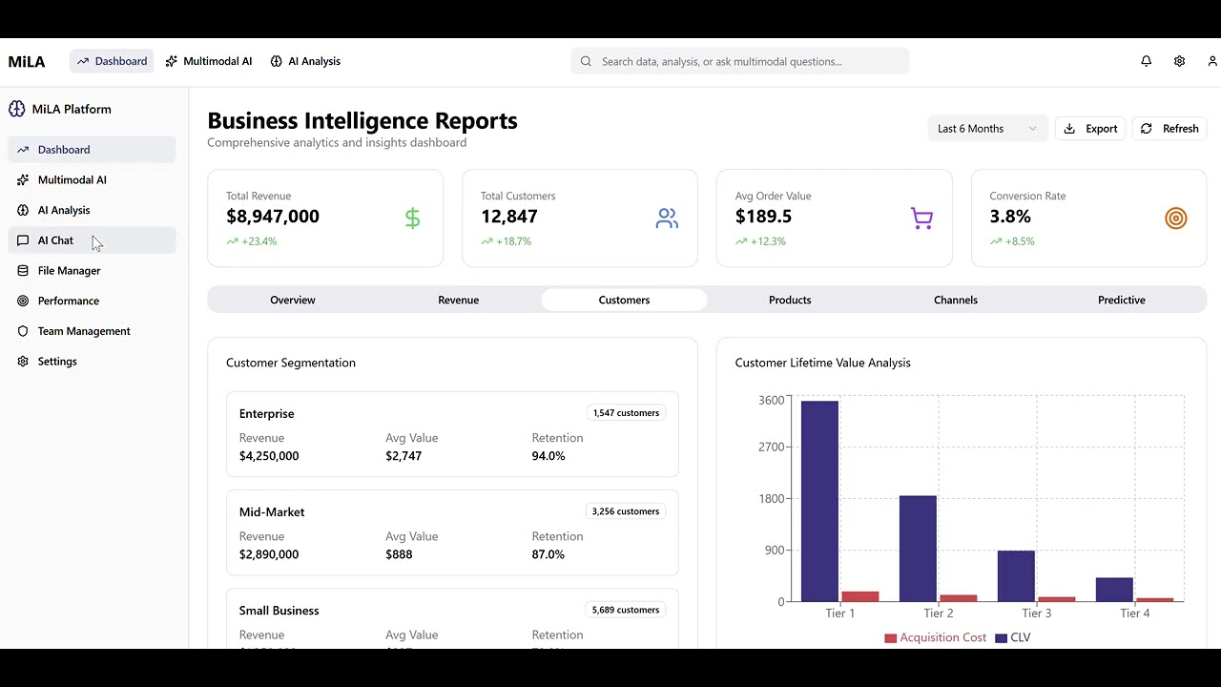Click the search magnifier icon
Viewport: 1221px width, 687px height.
click(586, 61)
